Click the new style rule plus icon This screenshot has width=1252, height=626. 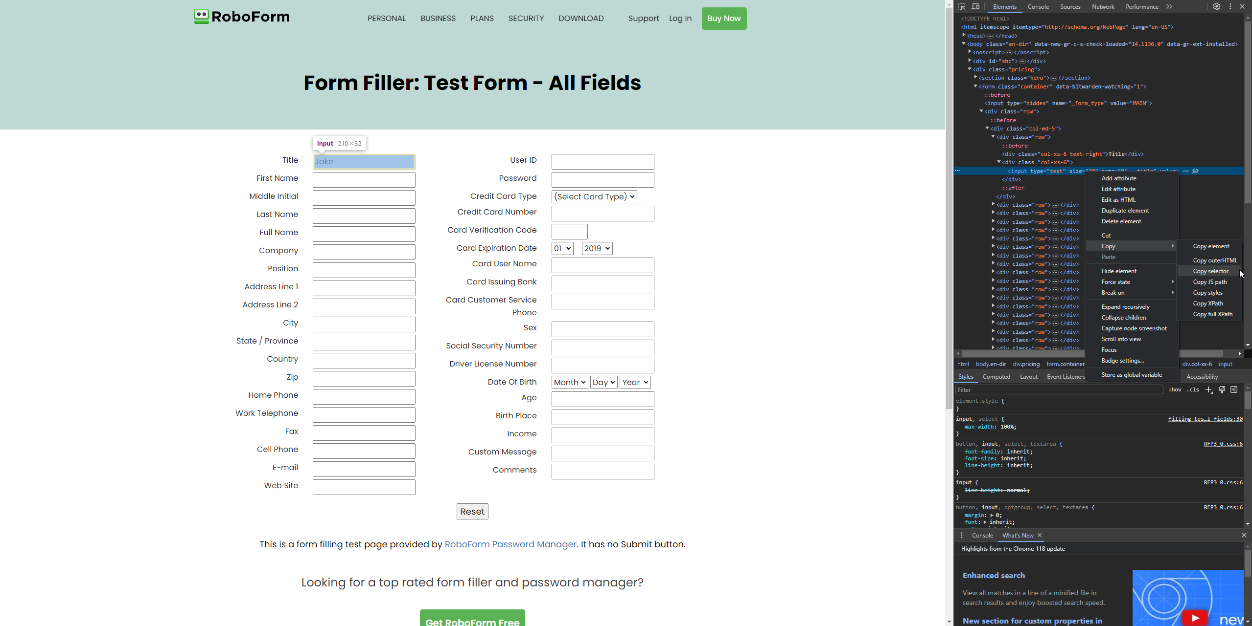click(1209, 389)
